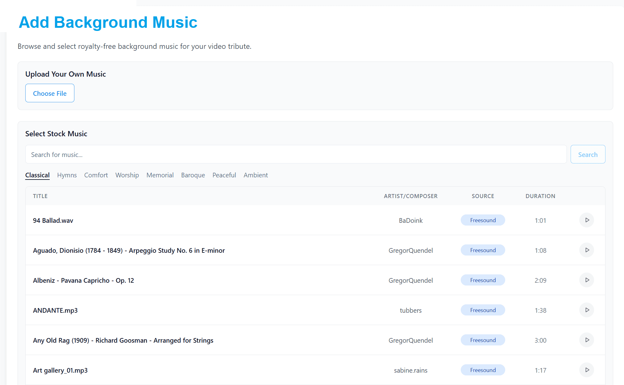Show Memorial music category
This screenshot has height=385, width=624.
(160, 175)
